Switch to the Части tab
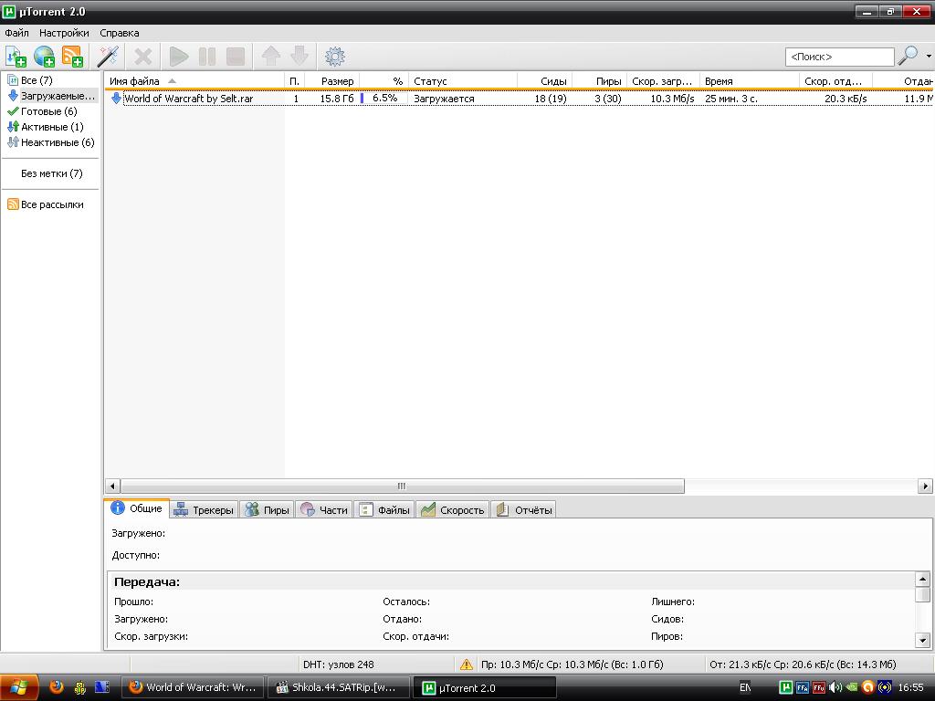The height and width of the screenshot is (701, 935). coord(324,509)
